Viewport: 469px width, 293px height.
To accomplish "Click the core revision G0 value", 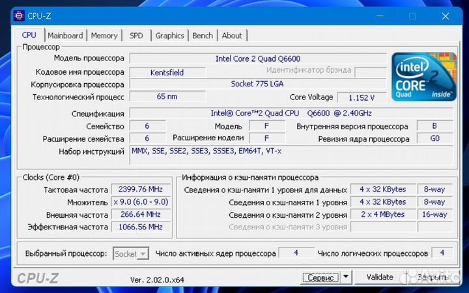I will [x=435, y=138].
